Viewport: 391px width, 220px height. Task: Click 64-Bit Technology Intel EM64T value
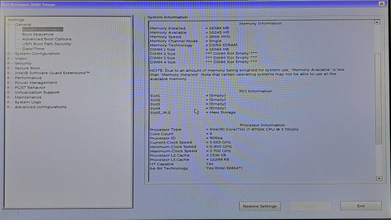point(224,168)
